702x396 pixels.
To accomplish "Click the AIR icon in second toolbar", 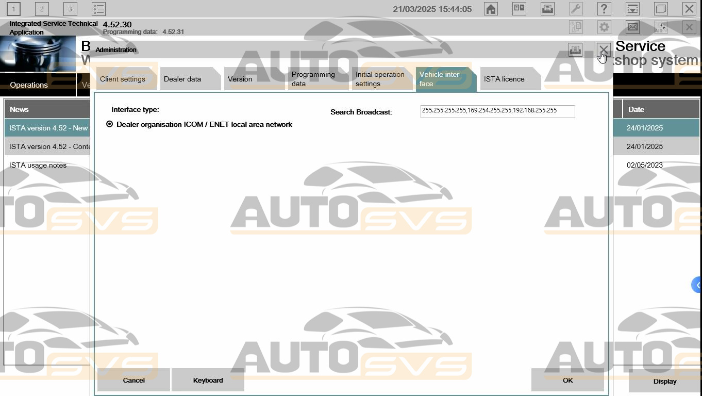I will click(661, 27).
